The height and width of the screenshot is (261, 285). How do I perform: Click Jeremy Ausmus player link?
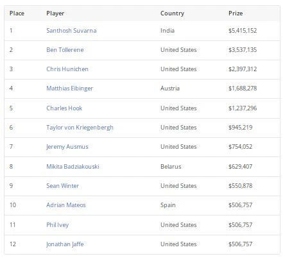67,147
